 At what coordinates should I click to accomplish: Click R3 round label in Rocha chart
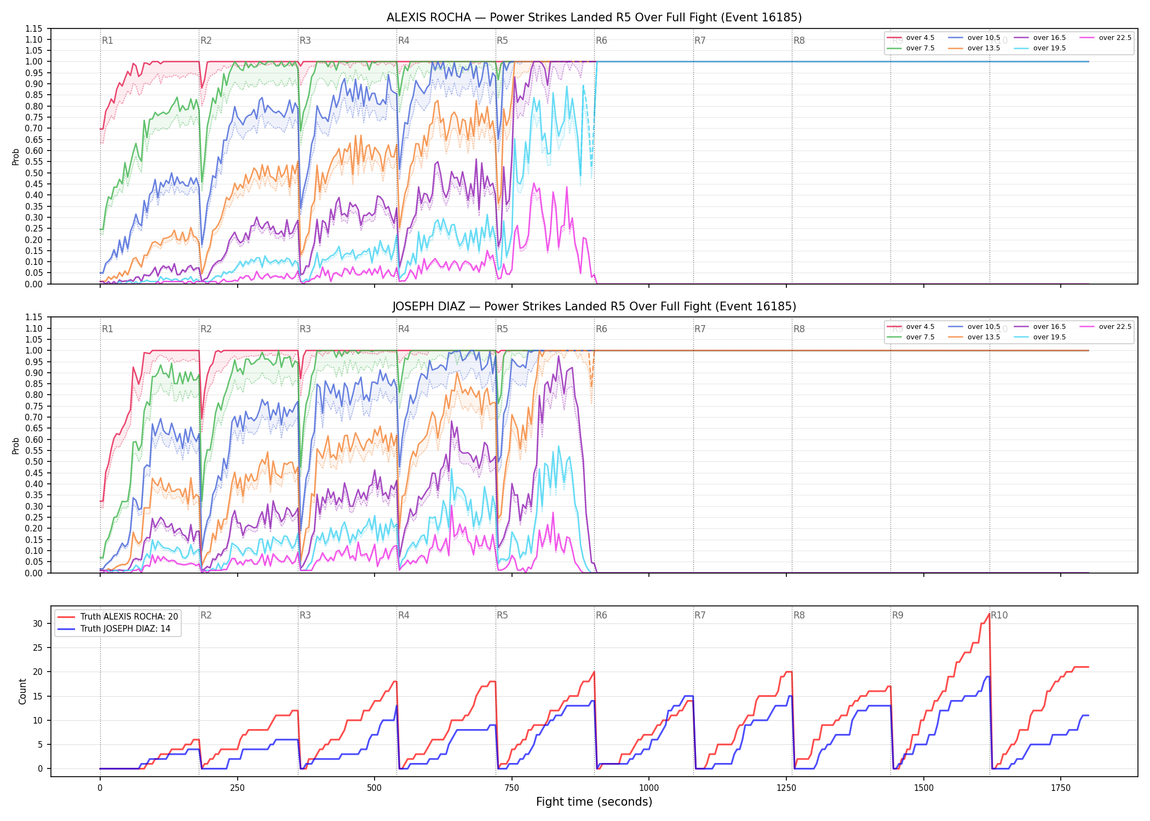(x=305, y=41)
